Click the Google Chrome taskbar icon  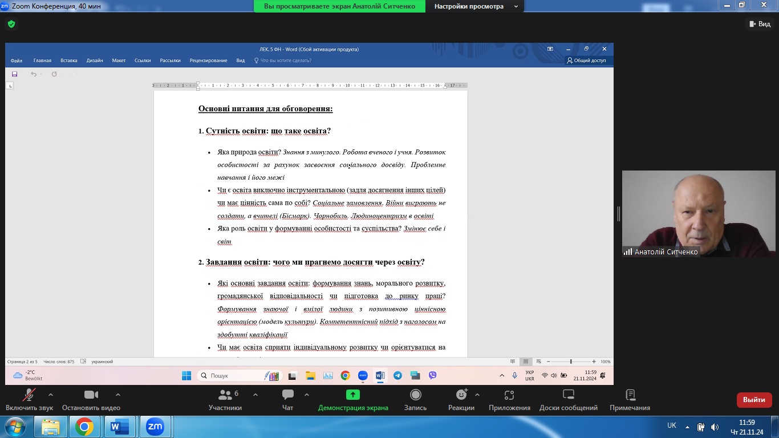tap(84, 427)
